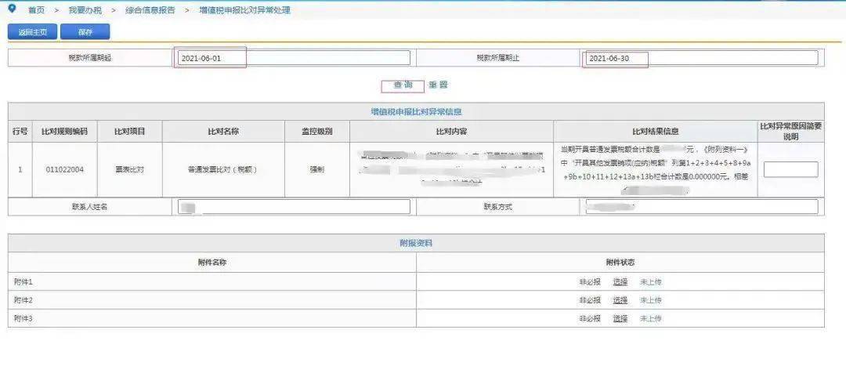This screenshot has height=366, width=846.
Task: Click the 比对项目 column header
Action: [x=129, y=131]
